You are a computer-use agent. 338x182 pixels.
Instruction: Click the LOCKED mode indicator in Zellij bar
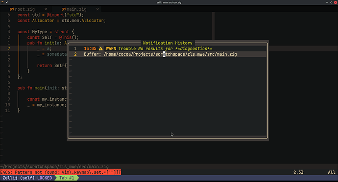[x=45, y=178]
